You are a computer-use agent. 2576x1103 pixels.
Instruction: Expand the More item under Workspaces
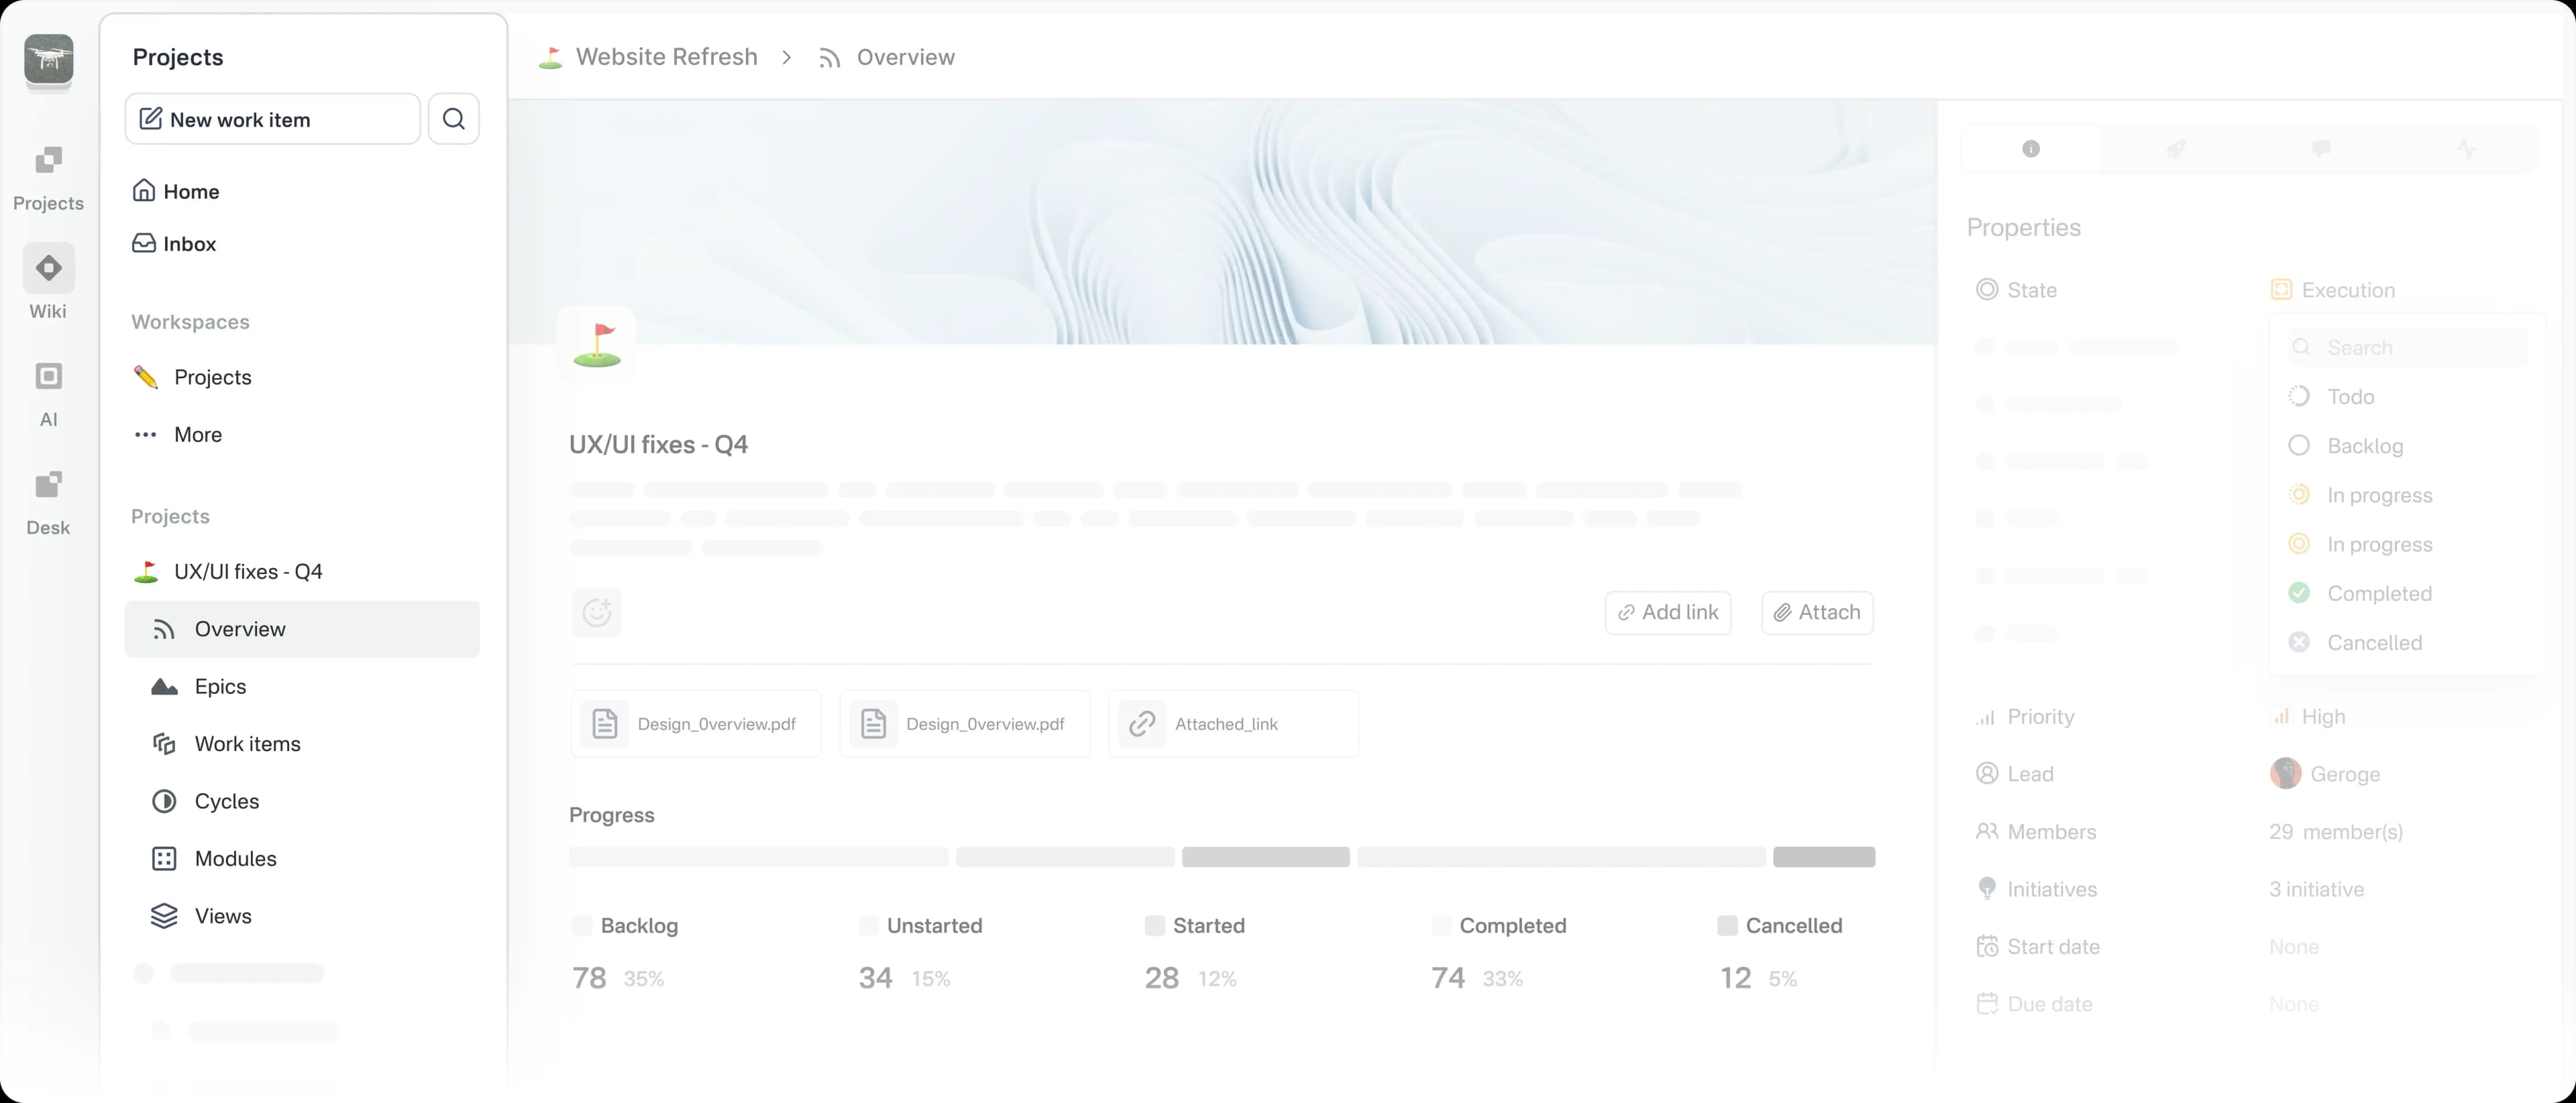(197, 434)
